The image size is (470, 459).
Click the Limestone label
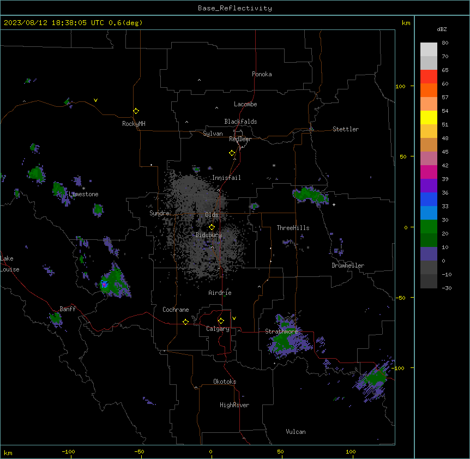[x=83, y=194]
